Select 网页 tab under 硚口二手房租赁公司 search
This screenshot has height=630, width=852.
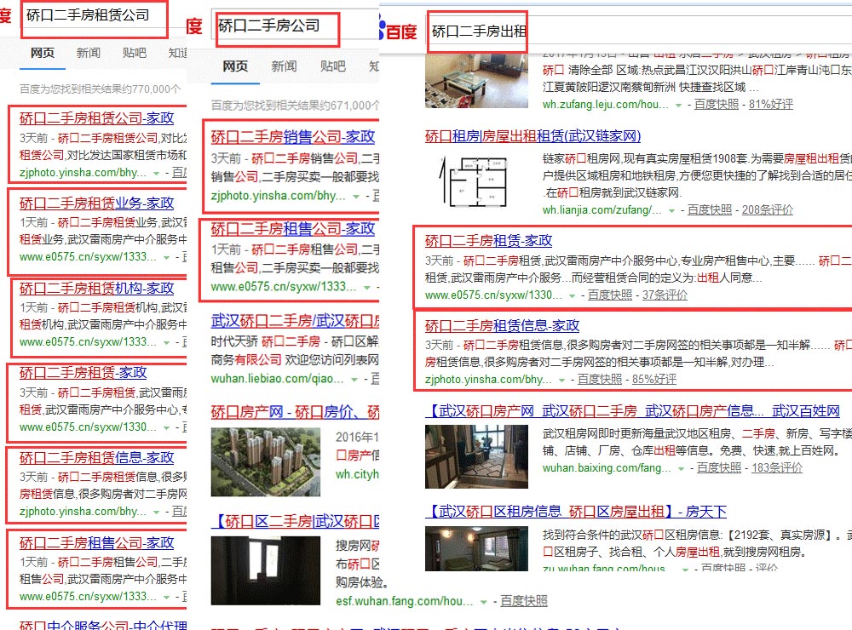43,53
